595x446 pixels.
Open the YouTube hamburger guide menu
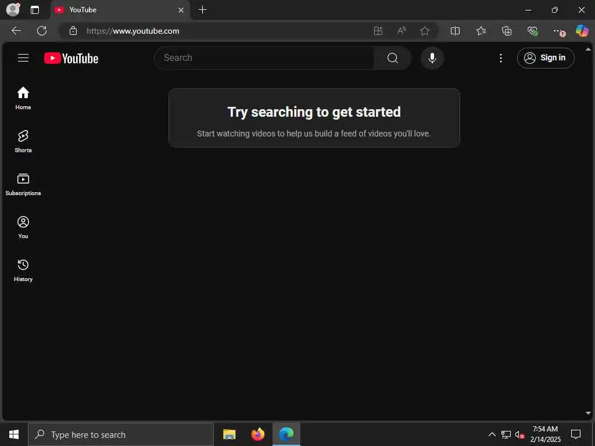[23, 58]
